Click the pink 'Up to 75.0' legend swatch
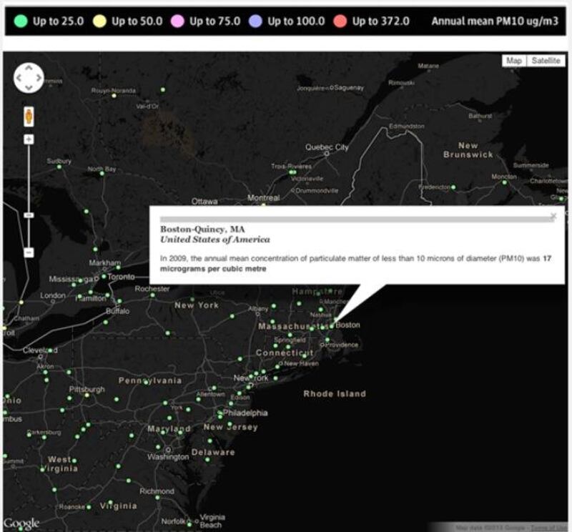The image size is (572, 532). pyautogui.click(x=178, y=21)
